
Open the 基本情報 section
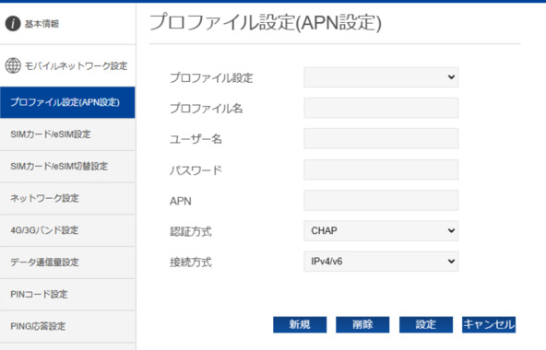pos(67,24)
